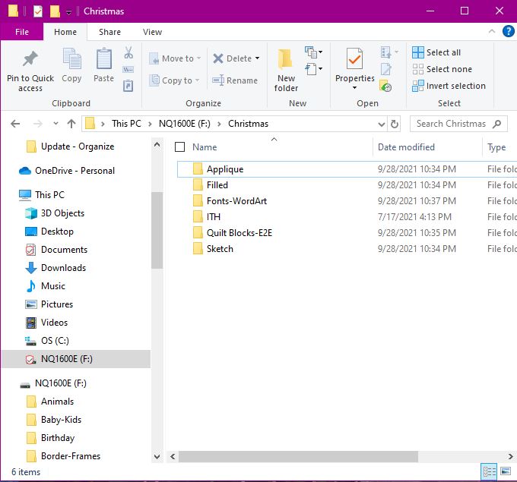Click the History icon in Open group
The image size is (517, 482).
coord(385,86)
